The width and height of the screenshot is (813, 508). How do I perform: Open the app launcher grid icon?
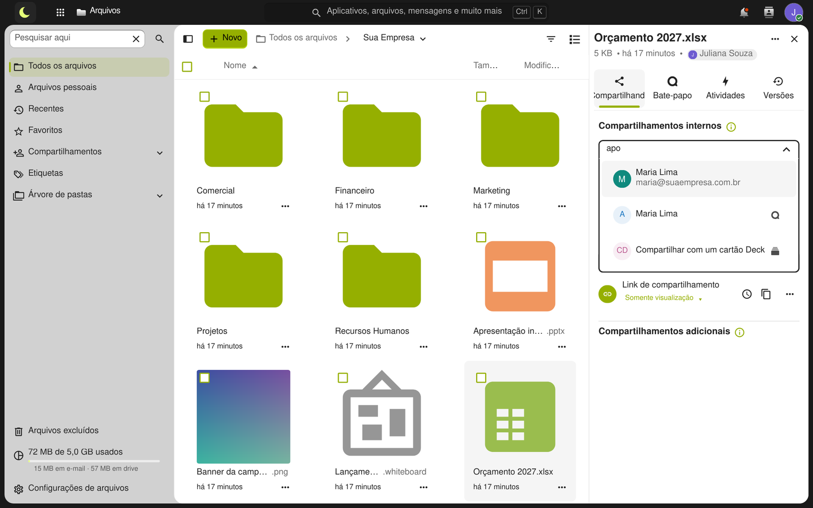[60, 12]
